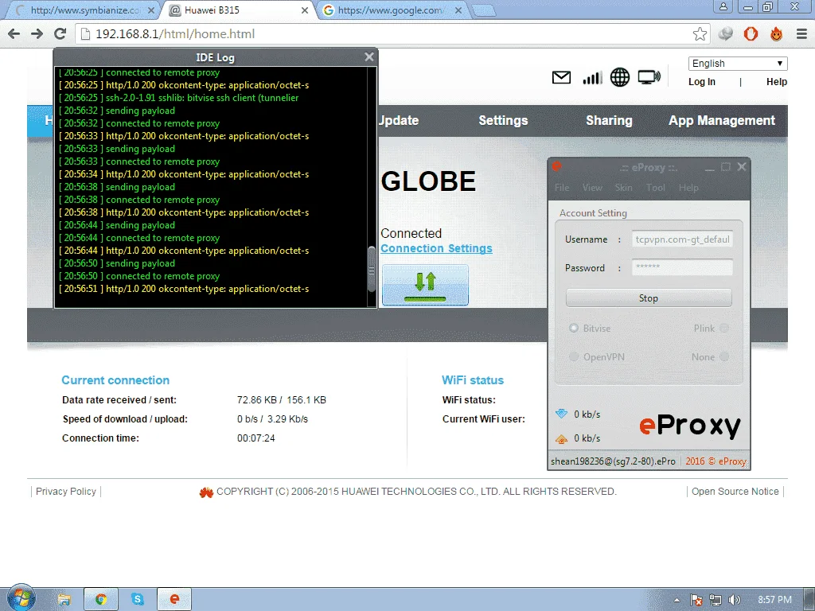The width and height of the screenshot is (815, 611).
Task: Click the signal strength bars icon
Action: pos(592,78)
